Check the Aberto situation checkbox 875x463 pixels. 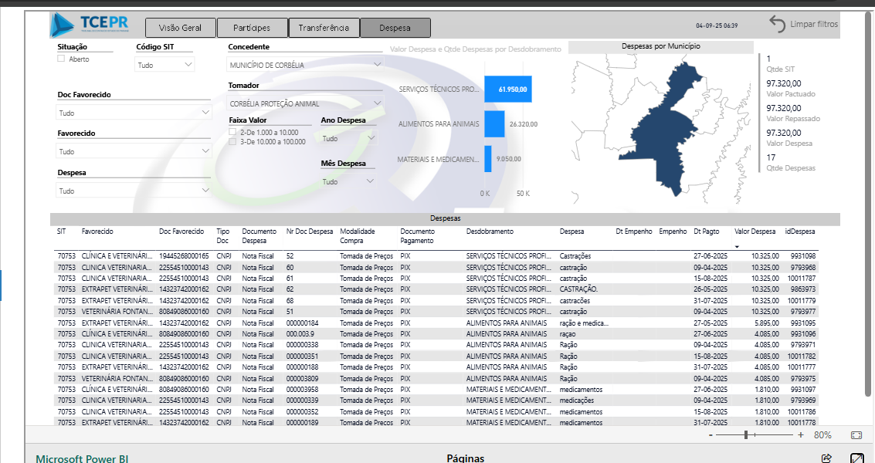click(x=62, y=59)
